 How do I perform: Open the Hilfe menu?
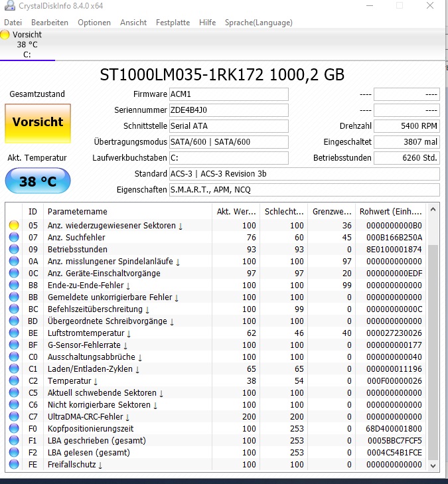(207, 23)
